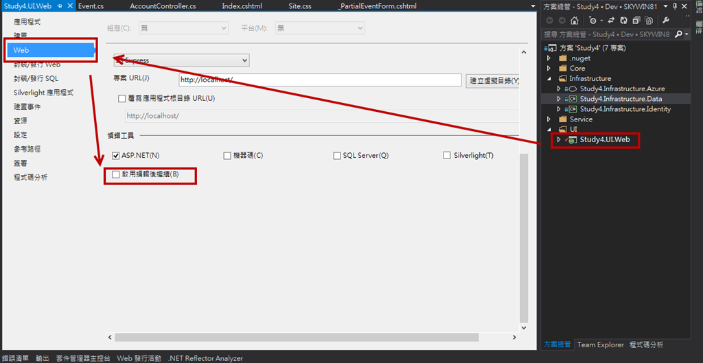Screen dimensions: 703x363
Task: Enable the Silverlight(T) debugger checkbox
Action: point(446,156)
